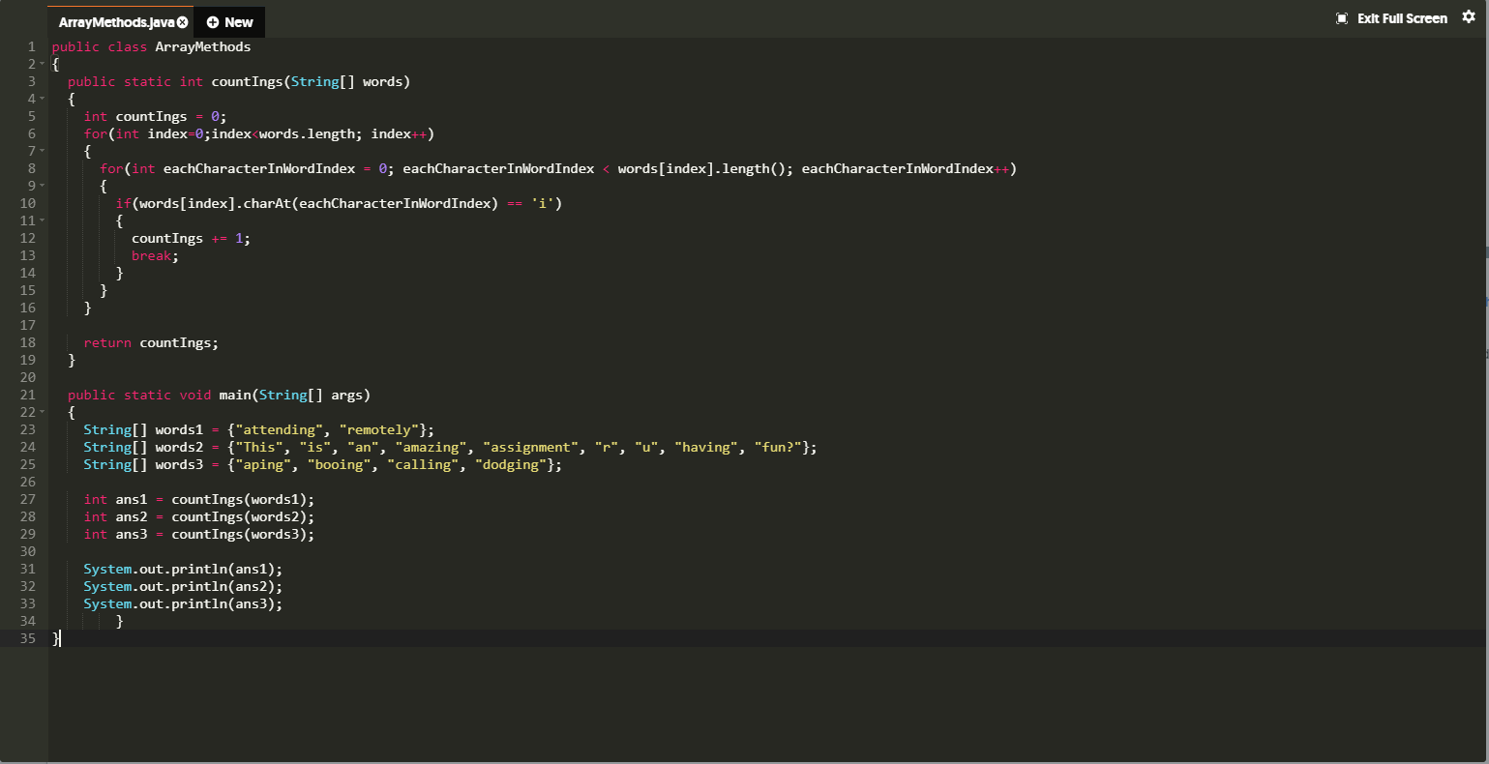Click line number 18 in the gutter
The image size is (1489, 764).
(27, 342)
